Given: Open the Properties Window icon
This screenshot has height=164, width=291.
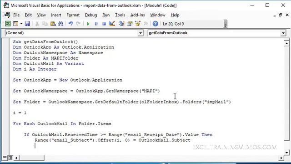Looking at the screenshot, I should [x=130, y=24].
